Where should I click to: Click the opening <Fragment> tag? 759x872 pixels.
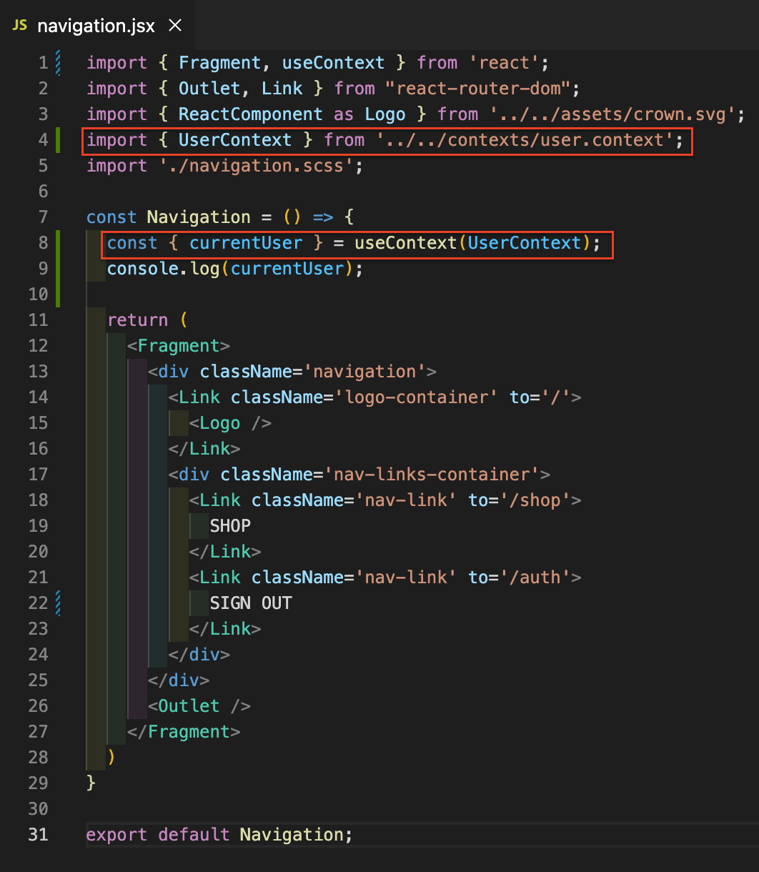point(179,346)
